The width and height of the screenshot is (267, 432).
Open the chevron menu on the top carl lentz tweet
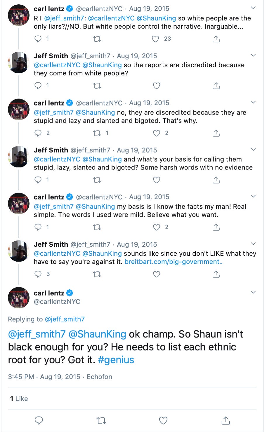click(253, 8)
